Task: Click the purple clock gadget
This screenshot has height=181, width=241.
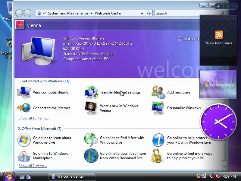Action: point(218,122)
